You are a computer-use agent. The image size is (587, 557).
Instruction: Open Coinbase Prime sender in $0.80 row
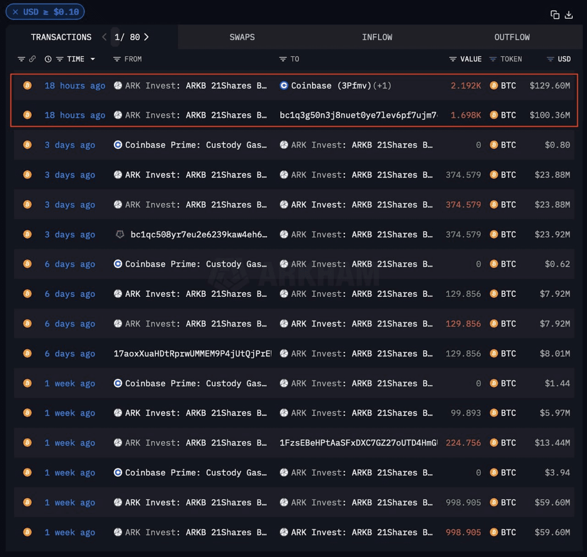pyautogui.click(x=196, y=145)
